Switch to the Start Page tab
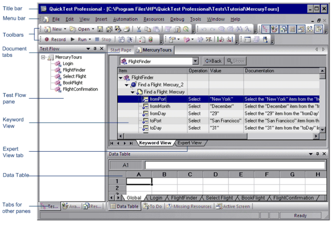This screenshot has width=336, height=226. (120, 50)
